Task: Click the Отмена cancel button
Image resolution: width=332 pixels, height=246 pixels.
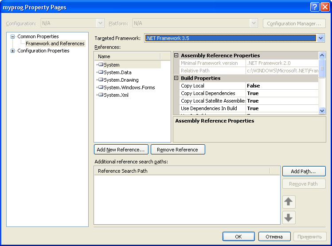Action: click(x=274, y=237)
